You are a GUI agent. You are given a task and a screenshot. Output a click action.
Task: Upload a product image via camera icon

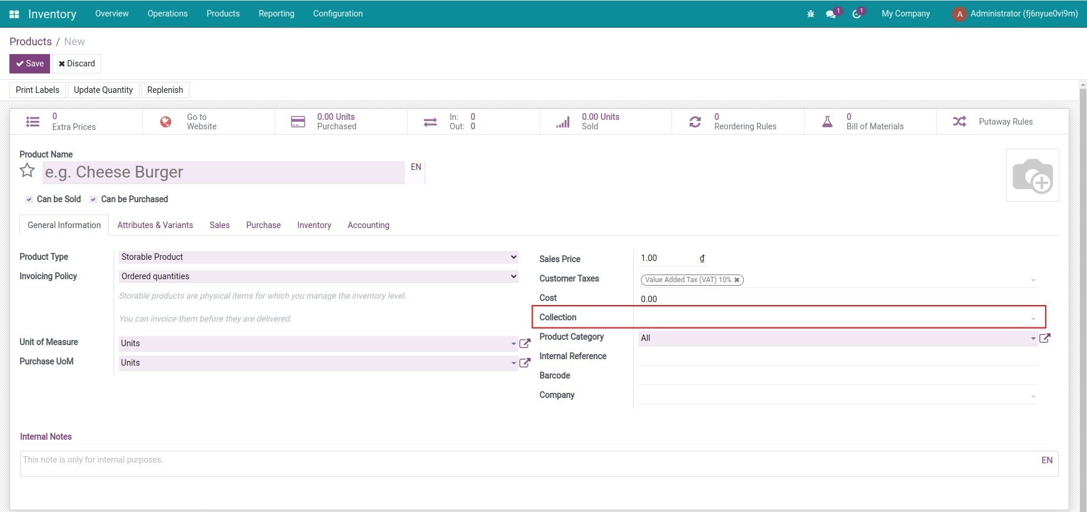point(1032,175)
